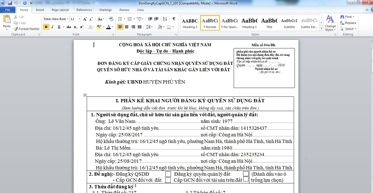
Task: Underline the selected text
Action: coord(59,27)
